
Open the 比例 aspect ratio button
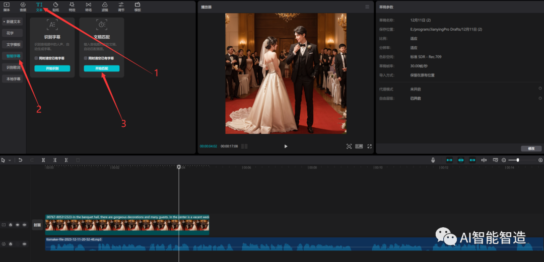coord(359,146)
